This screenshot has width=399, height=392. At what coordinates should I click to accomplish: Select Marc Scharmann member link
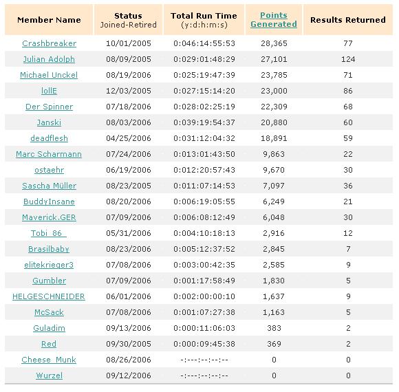[49, 154]
